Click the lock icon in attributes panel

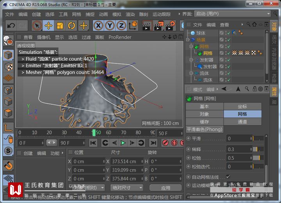pyautogui.click(x=254, y=89)
